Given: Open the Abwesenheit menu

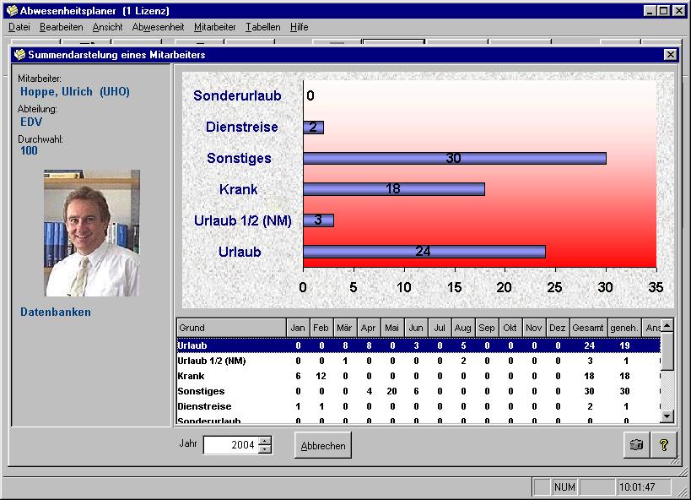Looking at the screenshot, I should (x=158, y=27).
